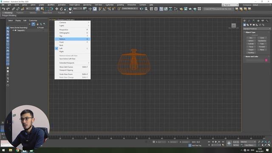This screenshot has height=153, width=272.
Task: Select the Shapes category icon
Action: (248, 25)
